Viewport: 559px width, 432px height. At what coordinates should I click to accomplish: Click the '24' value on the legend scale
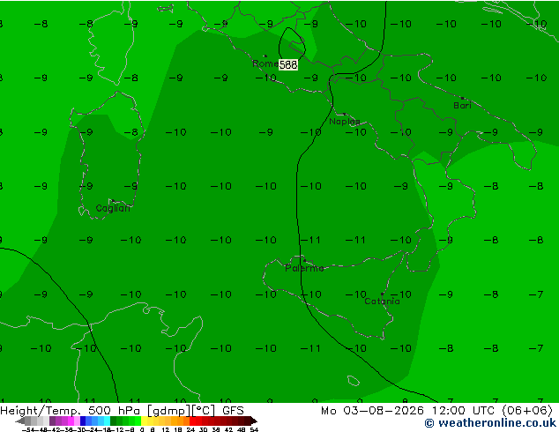190,429
